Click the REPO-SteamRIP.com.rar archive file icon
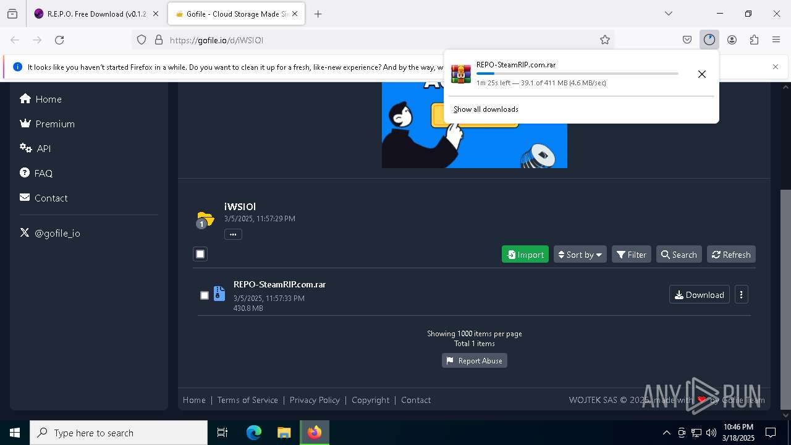Screen dimensions: 791x445 (219, 294)
